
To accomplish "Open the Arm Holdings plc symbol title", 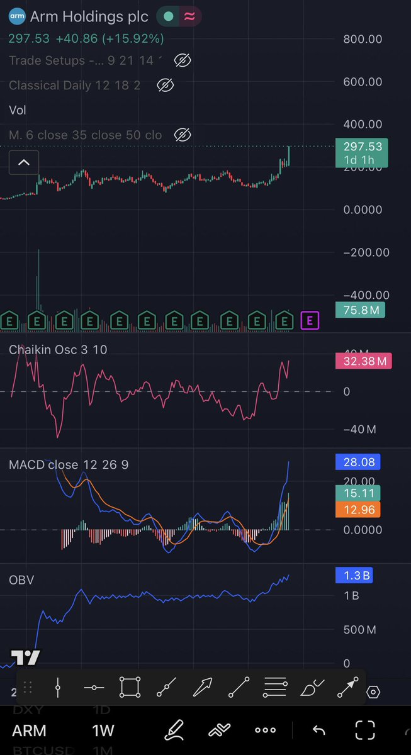I will point(89,17).
